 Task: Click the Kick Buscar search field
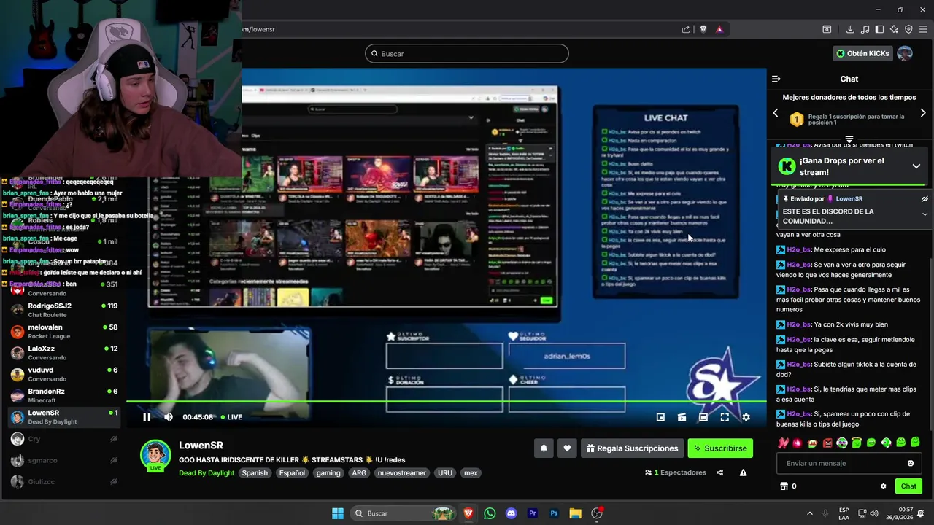point(467,53)
